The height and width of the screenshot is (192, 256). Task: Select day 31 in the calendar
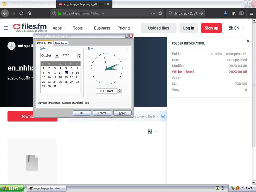point(55,86)
